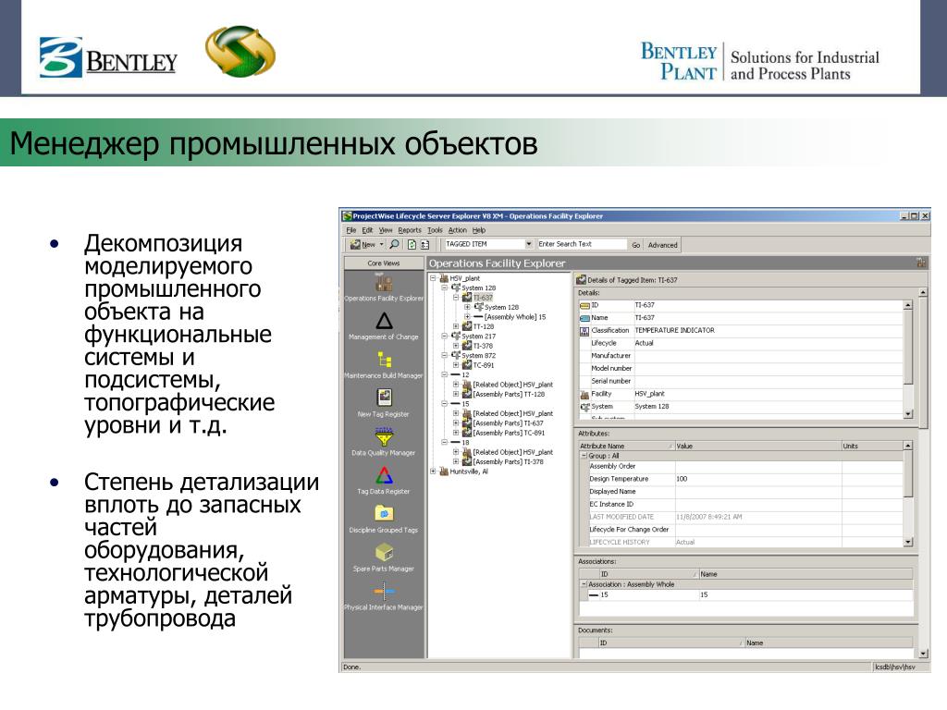
Task: Click the Units column header
Action: (x=872, y=447)
